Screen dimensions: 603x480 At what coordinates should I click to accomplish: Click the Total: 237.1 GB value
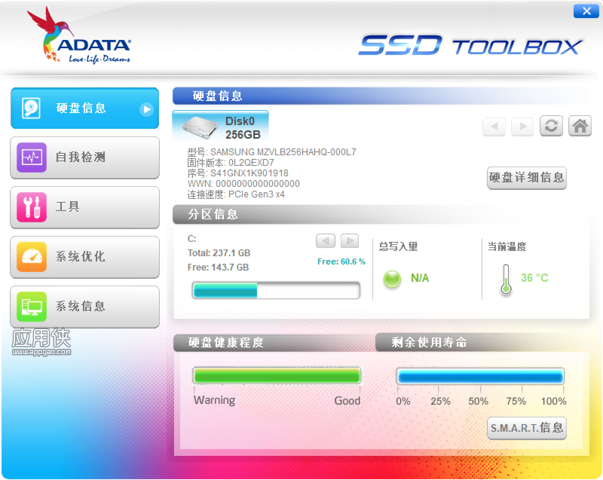(x=219, y=253)
